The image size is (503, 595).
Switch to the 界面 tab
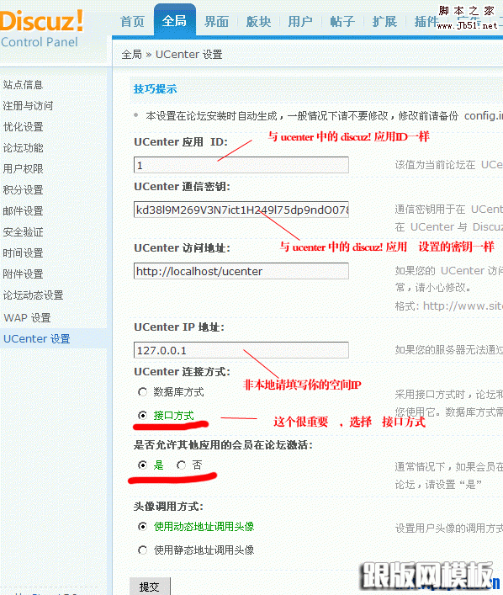(x=217, y=22)
